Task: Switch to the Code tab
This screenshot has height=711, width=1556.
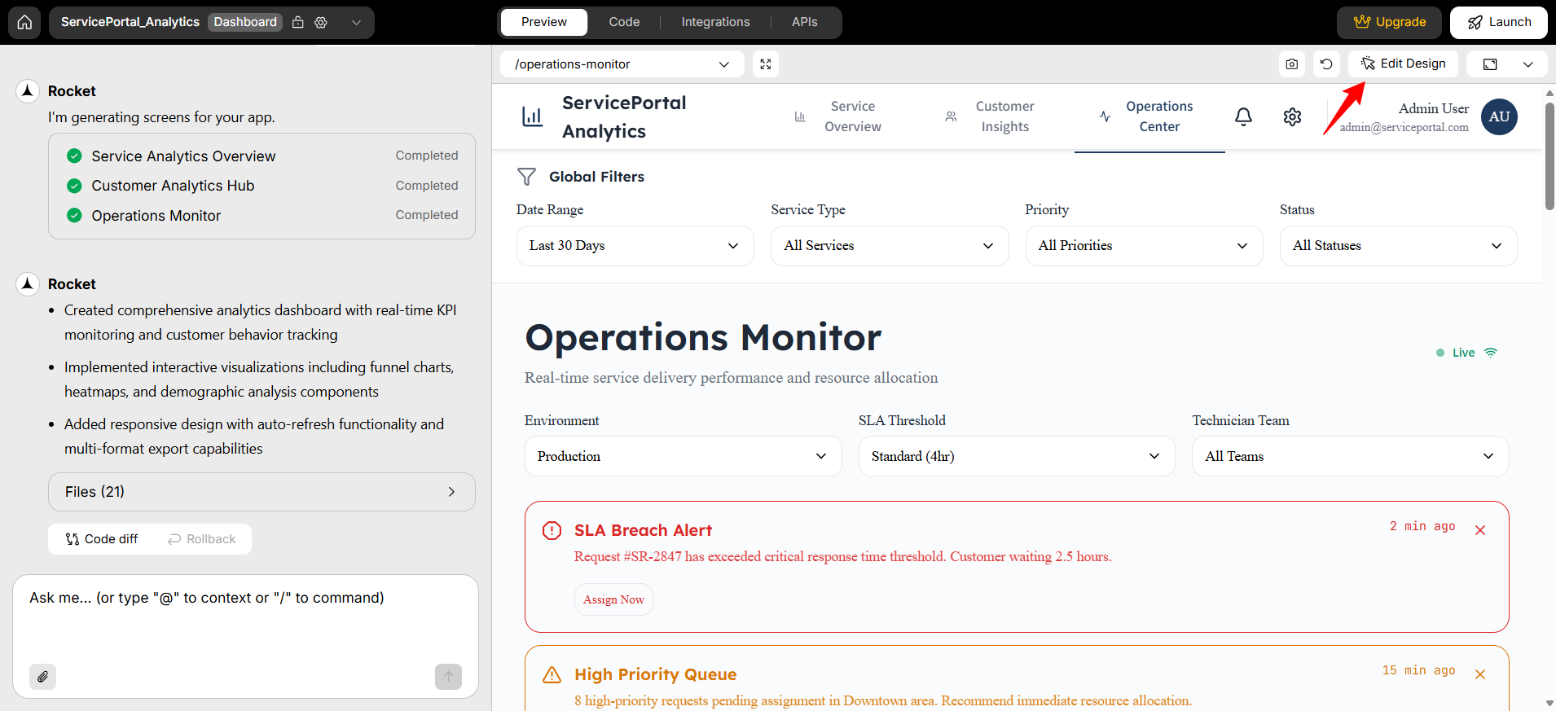Action: [x=624, y=22]
